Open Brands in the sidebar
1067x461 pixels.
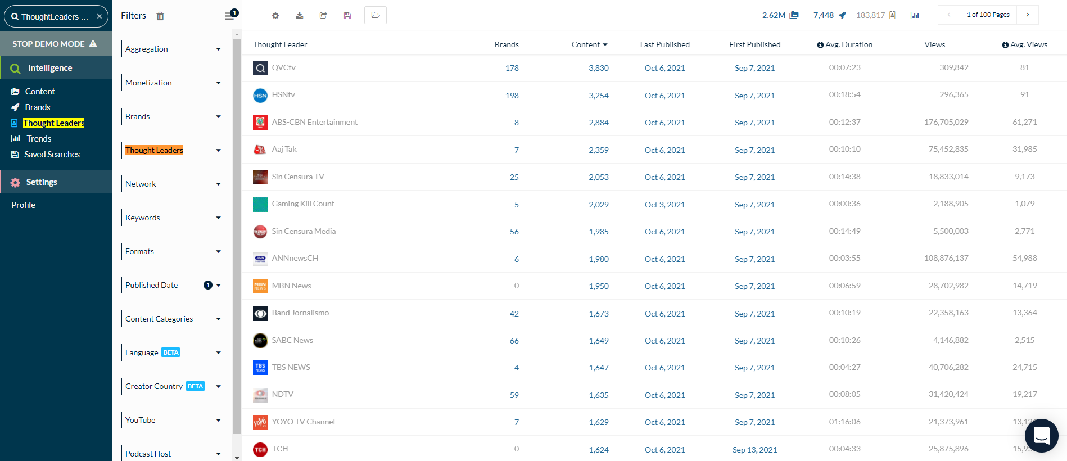38,107
